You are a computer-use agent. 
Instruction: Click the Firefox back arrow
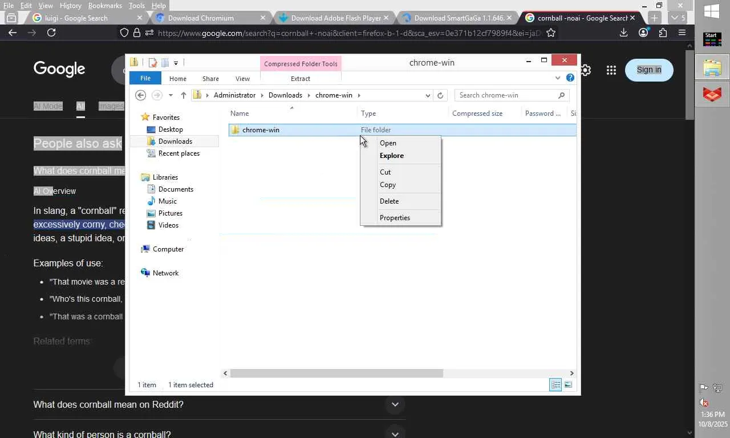[13, 33]
